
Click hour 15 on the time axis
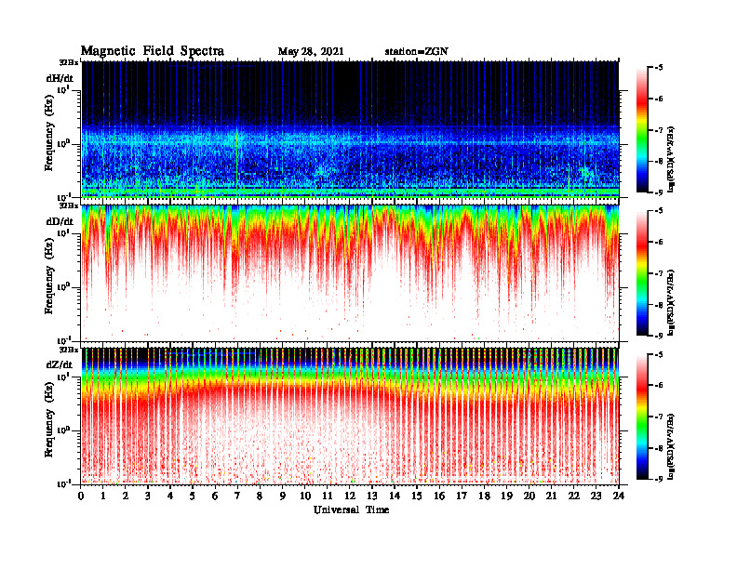click(417, 496)
